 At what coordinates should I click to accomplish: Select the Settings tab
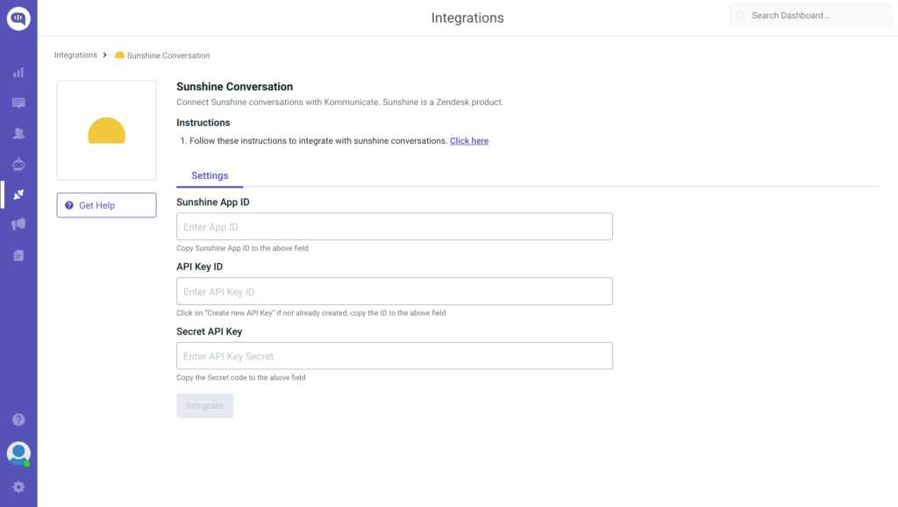pyautogui.click(x=210, y=176)
